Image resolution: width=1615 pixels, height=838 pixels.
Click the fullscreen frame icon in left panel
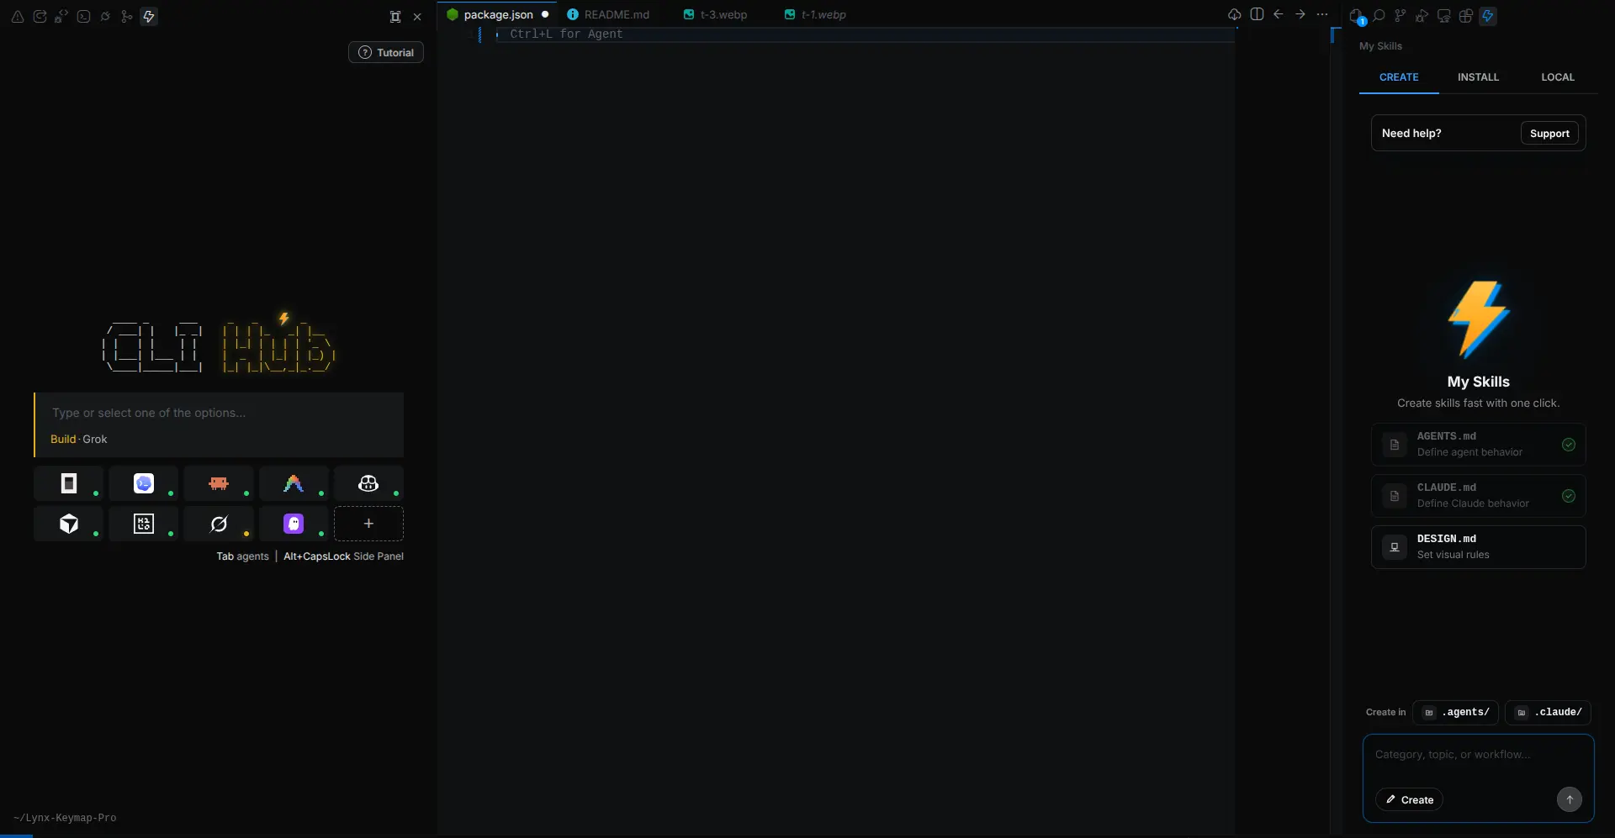click(395, 16)
